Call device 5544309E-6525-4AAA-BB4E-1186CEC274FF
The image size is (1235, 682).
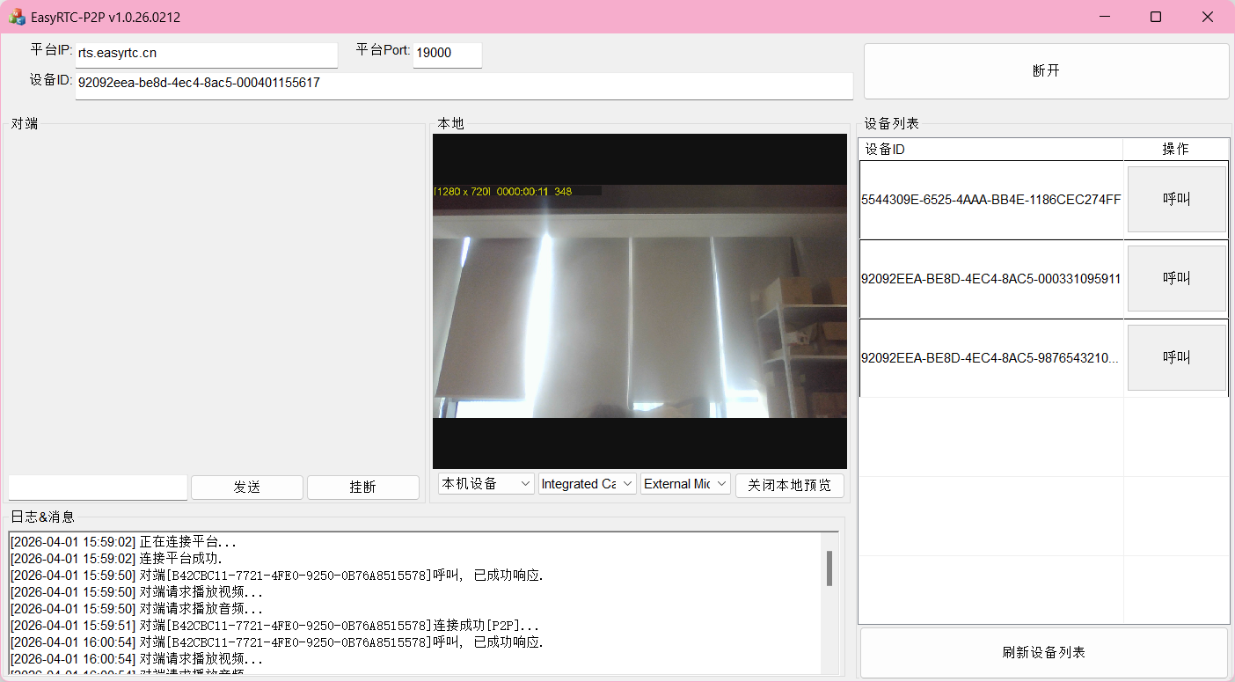1176,200
